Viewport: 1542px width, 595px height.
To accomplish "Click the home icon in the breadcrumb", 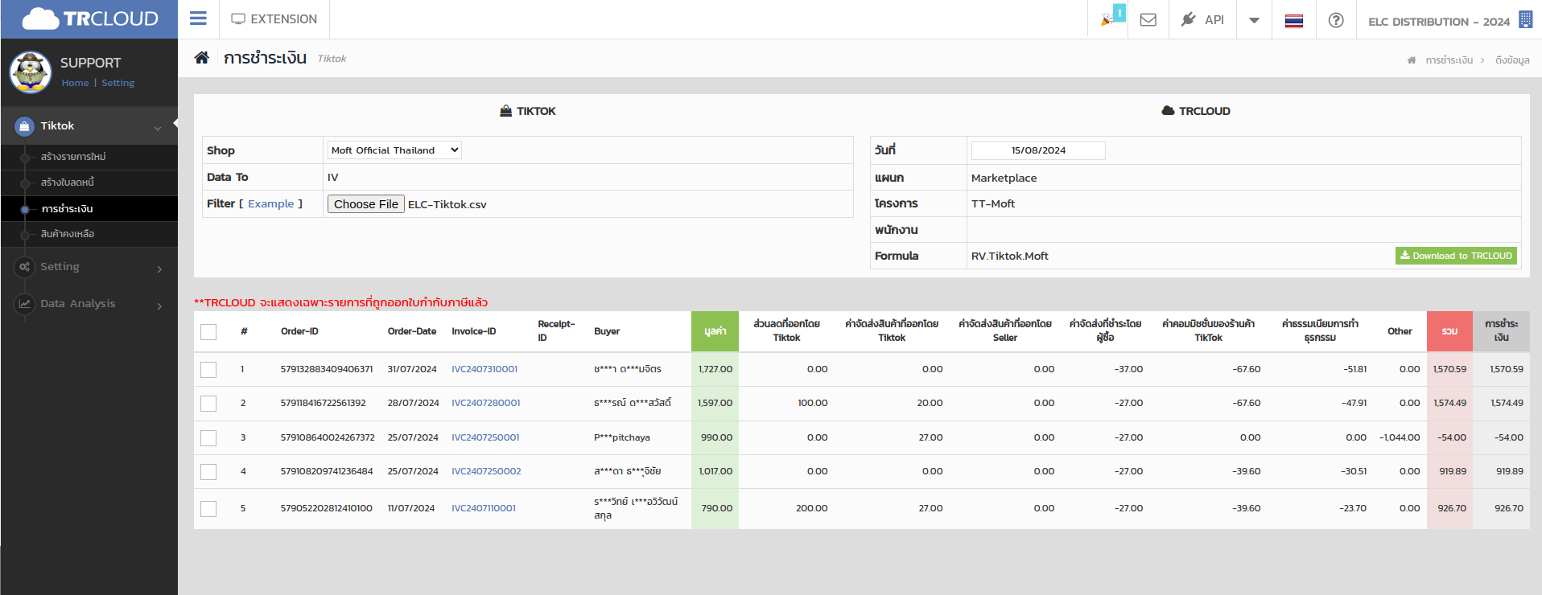I will click(1412, 60).
